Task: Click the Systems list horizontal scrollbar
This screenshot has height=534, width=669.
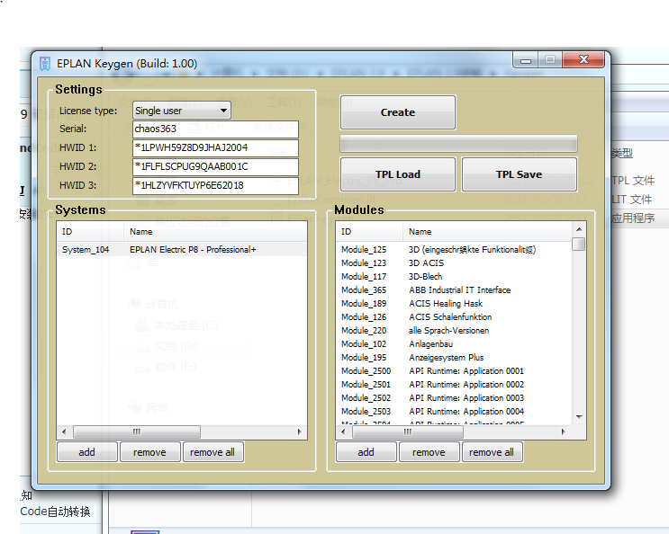Action: click(137, 432)
